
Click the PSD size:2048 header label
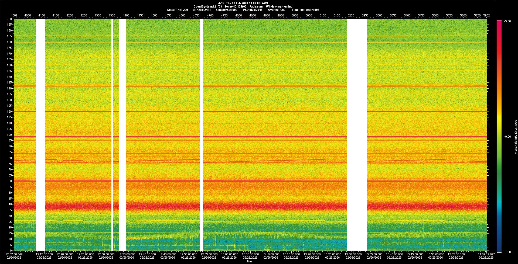pyautogui.click(x=253, y=10)
